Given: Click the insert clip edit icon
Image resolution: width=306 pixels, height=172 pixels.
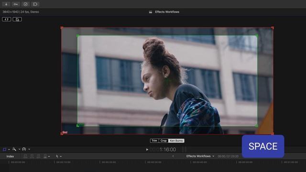Looking at the screenshot, I should (x=32, y=156).
